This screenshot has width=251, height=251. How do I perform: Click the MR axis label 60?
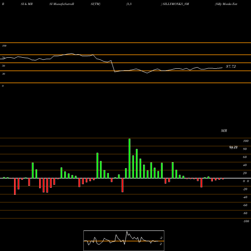point(245,157)
